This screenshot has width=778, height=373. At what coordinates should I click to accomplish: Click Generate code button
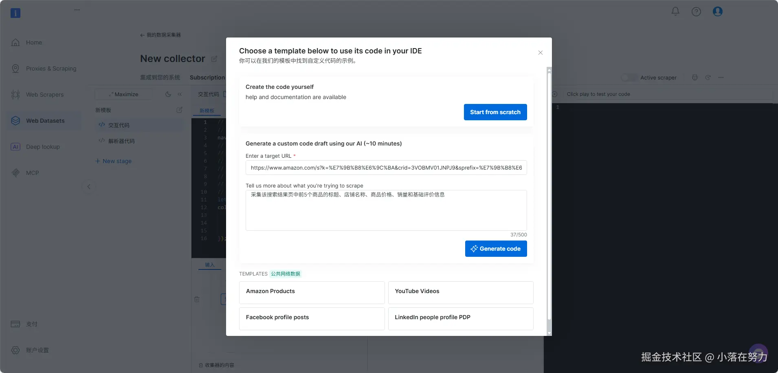(496, 249)
